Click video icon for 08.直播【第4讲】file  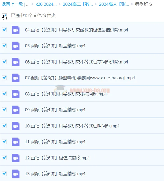pos(16,94)
